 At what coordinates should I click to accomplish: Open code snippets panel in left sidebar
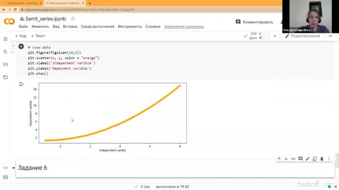tap(5, 167)
